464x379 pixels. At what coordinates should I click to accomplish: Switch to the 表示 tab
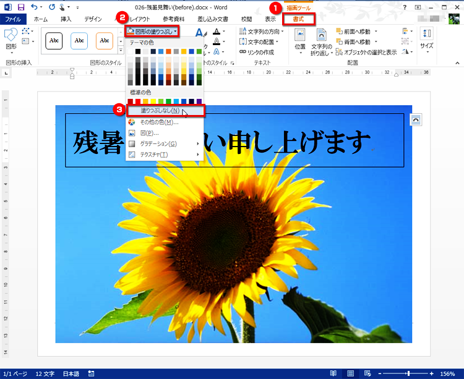click(x=270, y=19)
